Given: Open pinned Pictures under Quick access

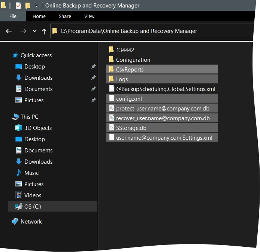Looking at the screenshot, I should (x=34, y=100).
